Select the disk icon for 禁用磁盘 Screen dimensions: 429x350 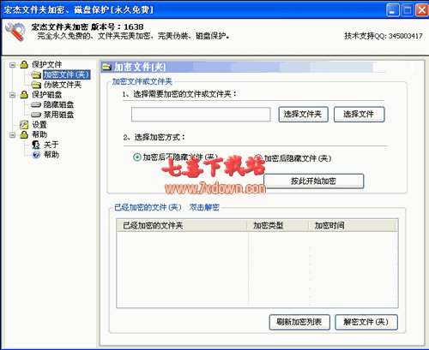[x=36, y=115]
